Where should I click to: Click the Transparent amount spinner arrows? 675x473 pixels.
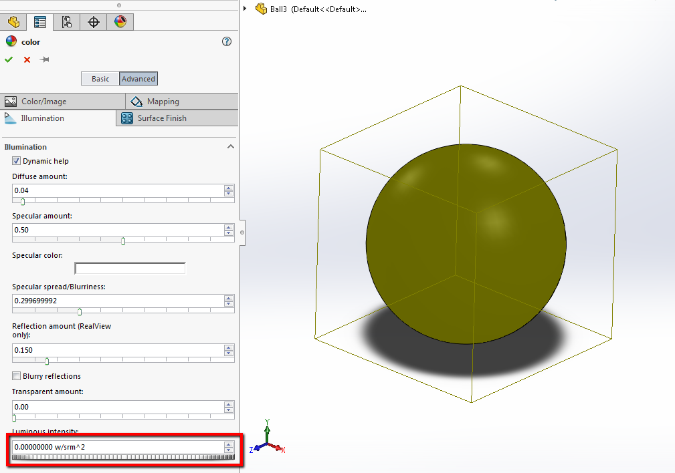coord(229,407)
